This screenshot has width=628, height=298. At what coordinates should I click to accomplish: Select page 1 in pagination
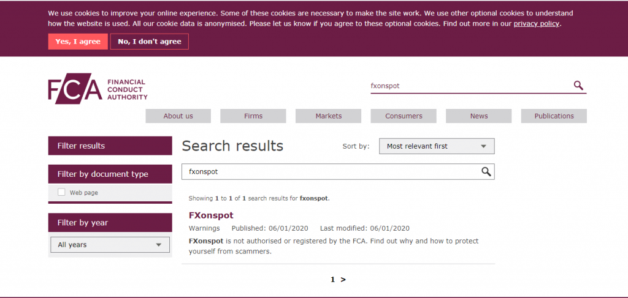(332, 280)
